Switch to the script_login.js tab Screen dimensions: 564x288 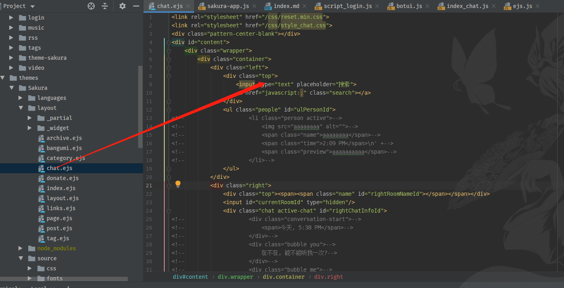(348, 6)
